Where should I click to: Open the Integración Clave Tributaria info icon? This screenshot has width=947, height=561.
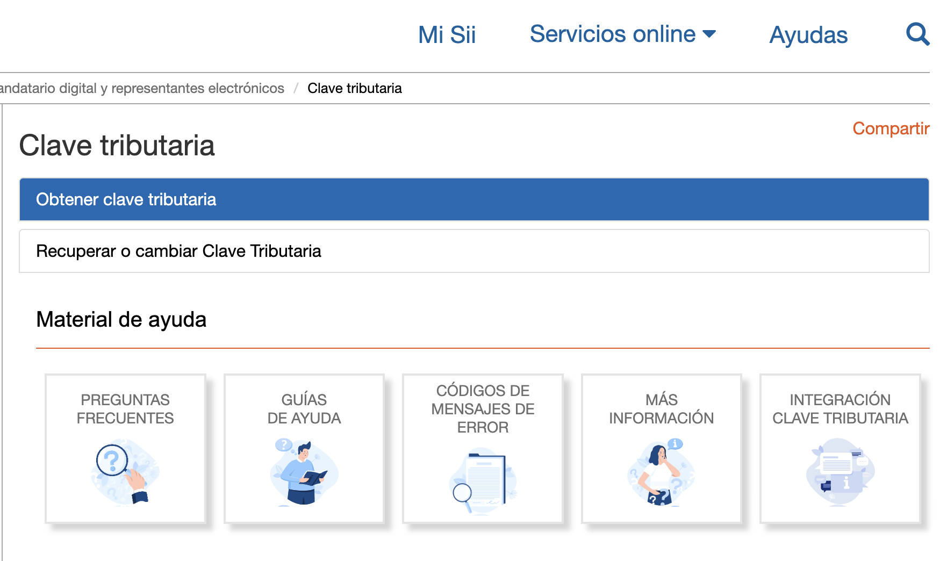840,472
